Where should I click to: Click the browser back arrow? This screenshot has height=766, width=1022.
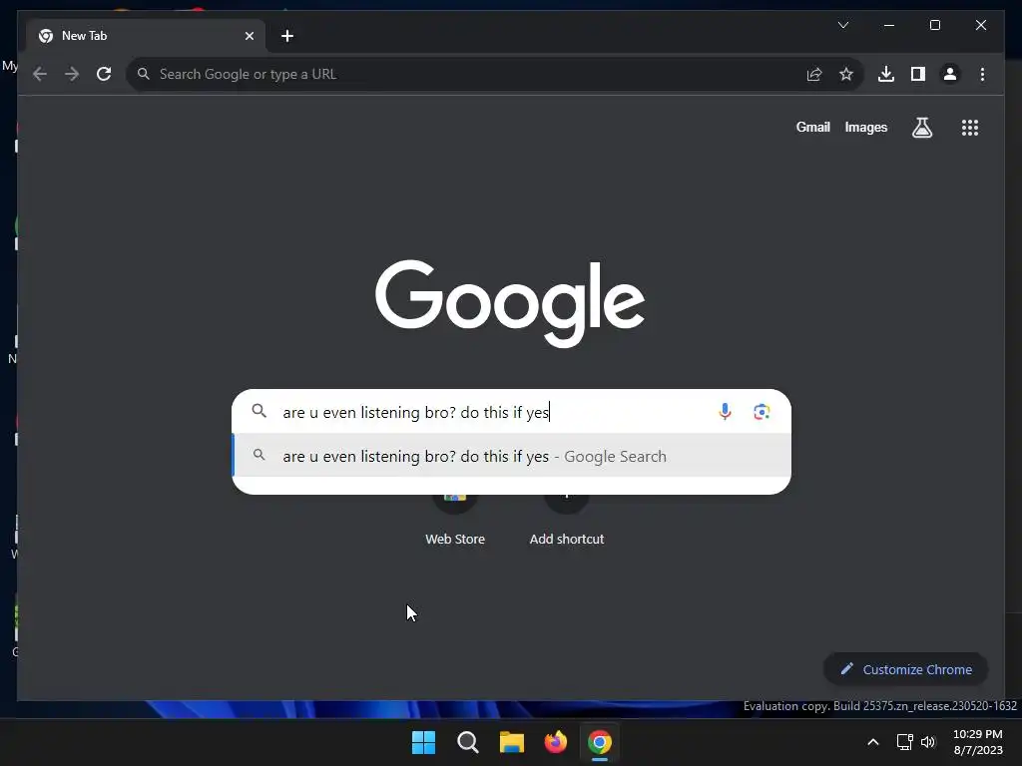40,74
